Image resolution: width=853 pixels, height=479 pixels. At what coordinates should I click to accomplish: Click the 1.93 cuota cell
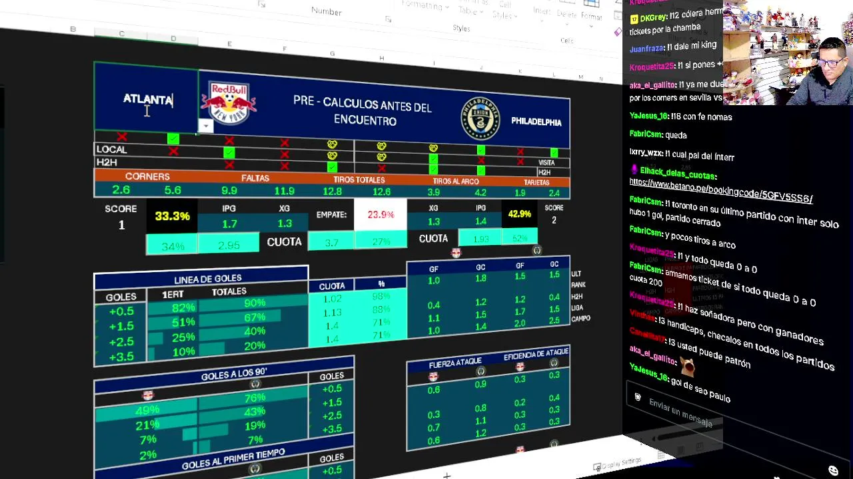pyautogui.click(x=480, y=239)
